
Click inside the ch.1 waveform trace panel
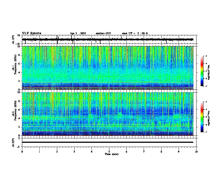(110, 39)
